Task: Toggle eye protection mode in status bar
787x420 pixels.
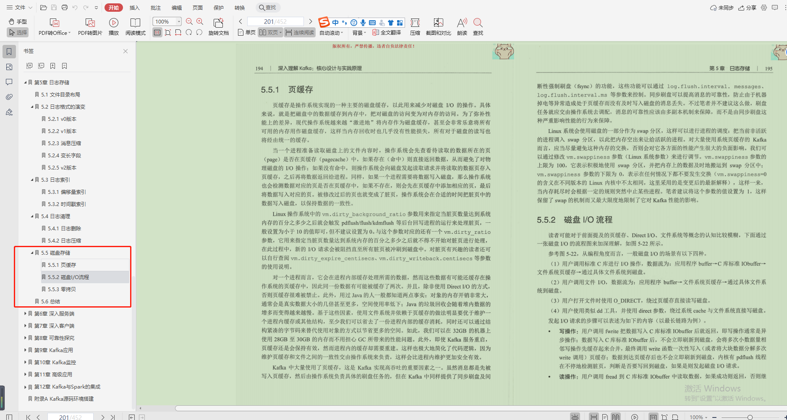Action: (575, 417)
